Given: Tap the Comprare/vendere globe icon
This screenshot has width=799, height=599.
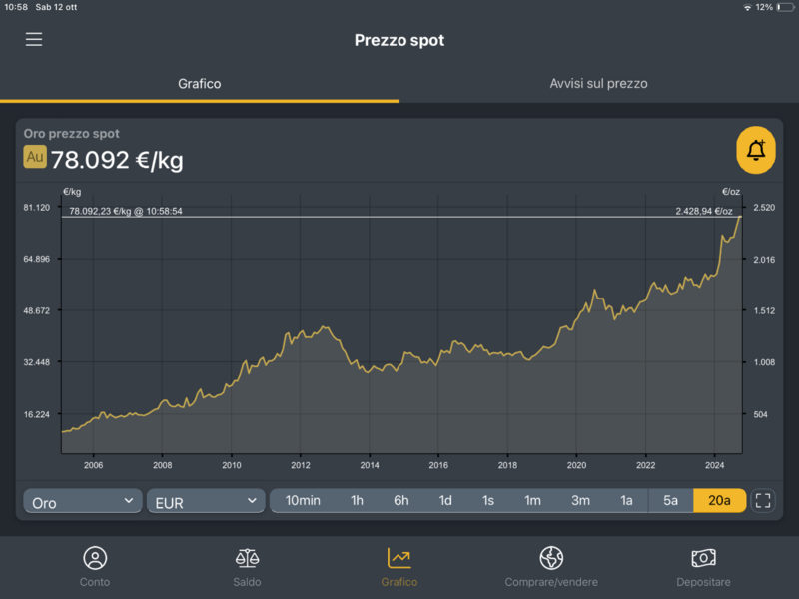Looking at the screenshot, I should (551, 558).
